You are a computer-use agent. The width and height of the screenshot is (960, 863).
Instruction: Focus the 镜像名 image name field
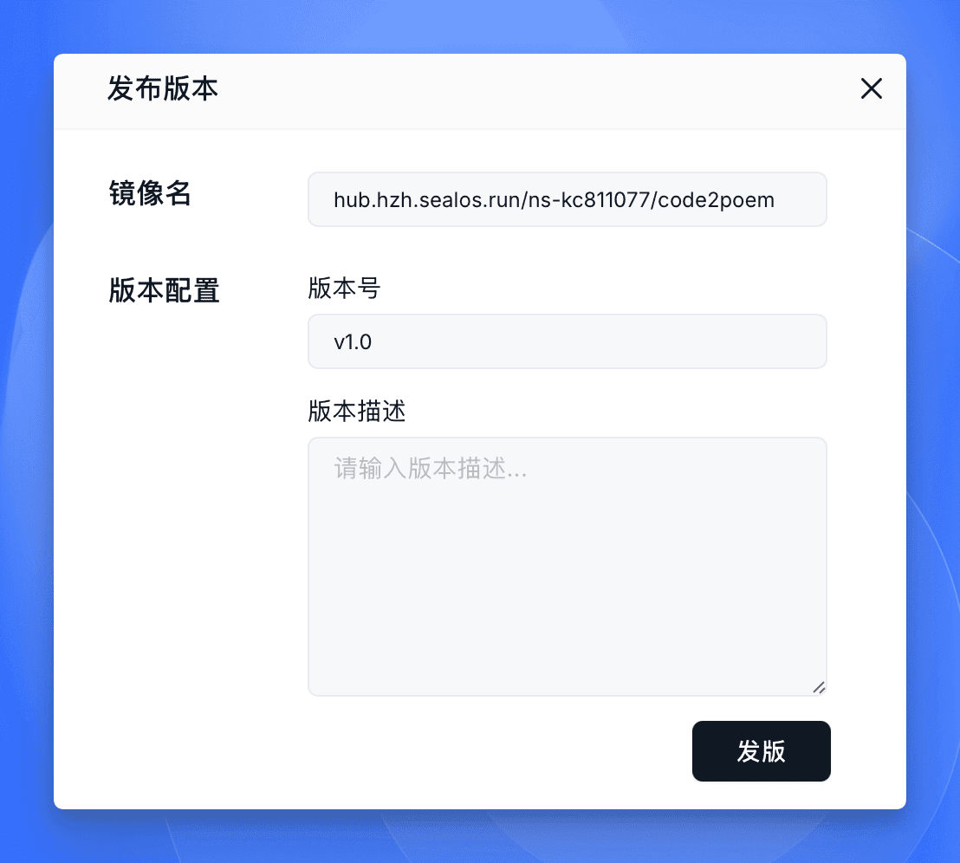[567, 199]
